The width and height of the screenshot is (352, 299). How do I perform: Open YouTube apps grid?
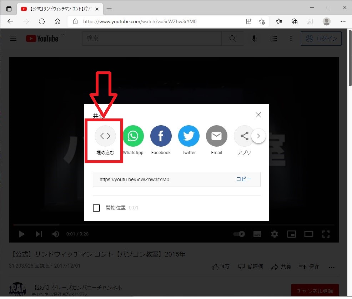point(274,39)
